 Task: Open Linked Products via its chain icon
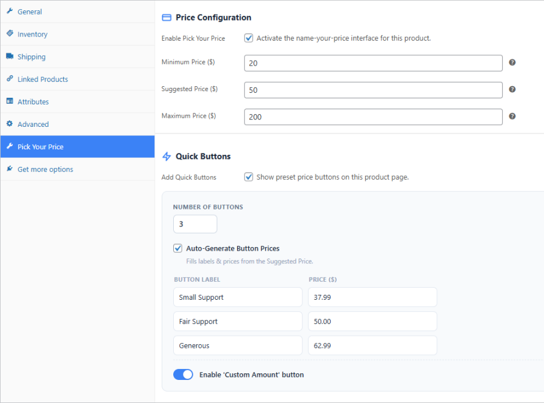9,79
